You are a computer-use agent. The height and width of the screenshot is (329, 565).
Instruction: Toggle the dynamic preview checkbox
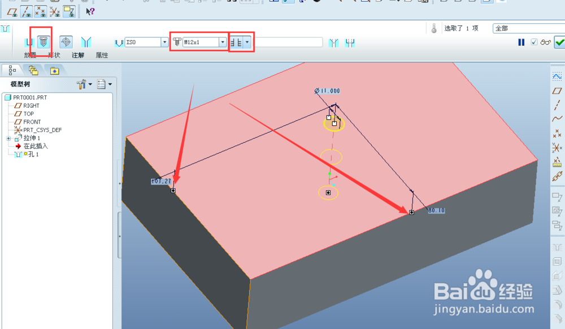[x=534, y=42]
